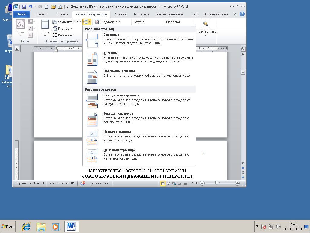Viewport: 310px width, 233px height.
Task: Click the Print Preview icon
Action: [x=60, y=7]
